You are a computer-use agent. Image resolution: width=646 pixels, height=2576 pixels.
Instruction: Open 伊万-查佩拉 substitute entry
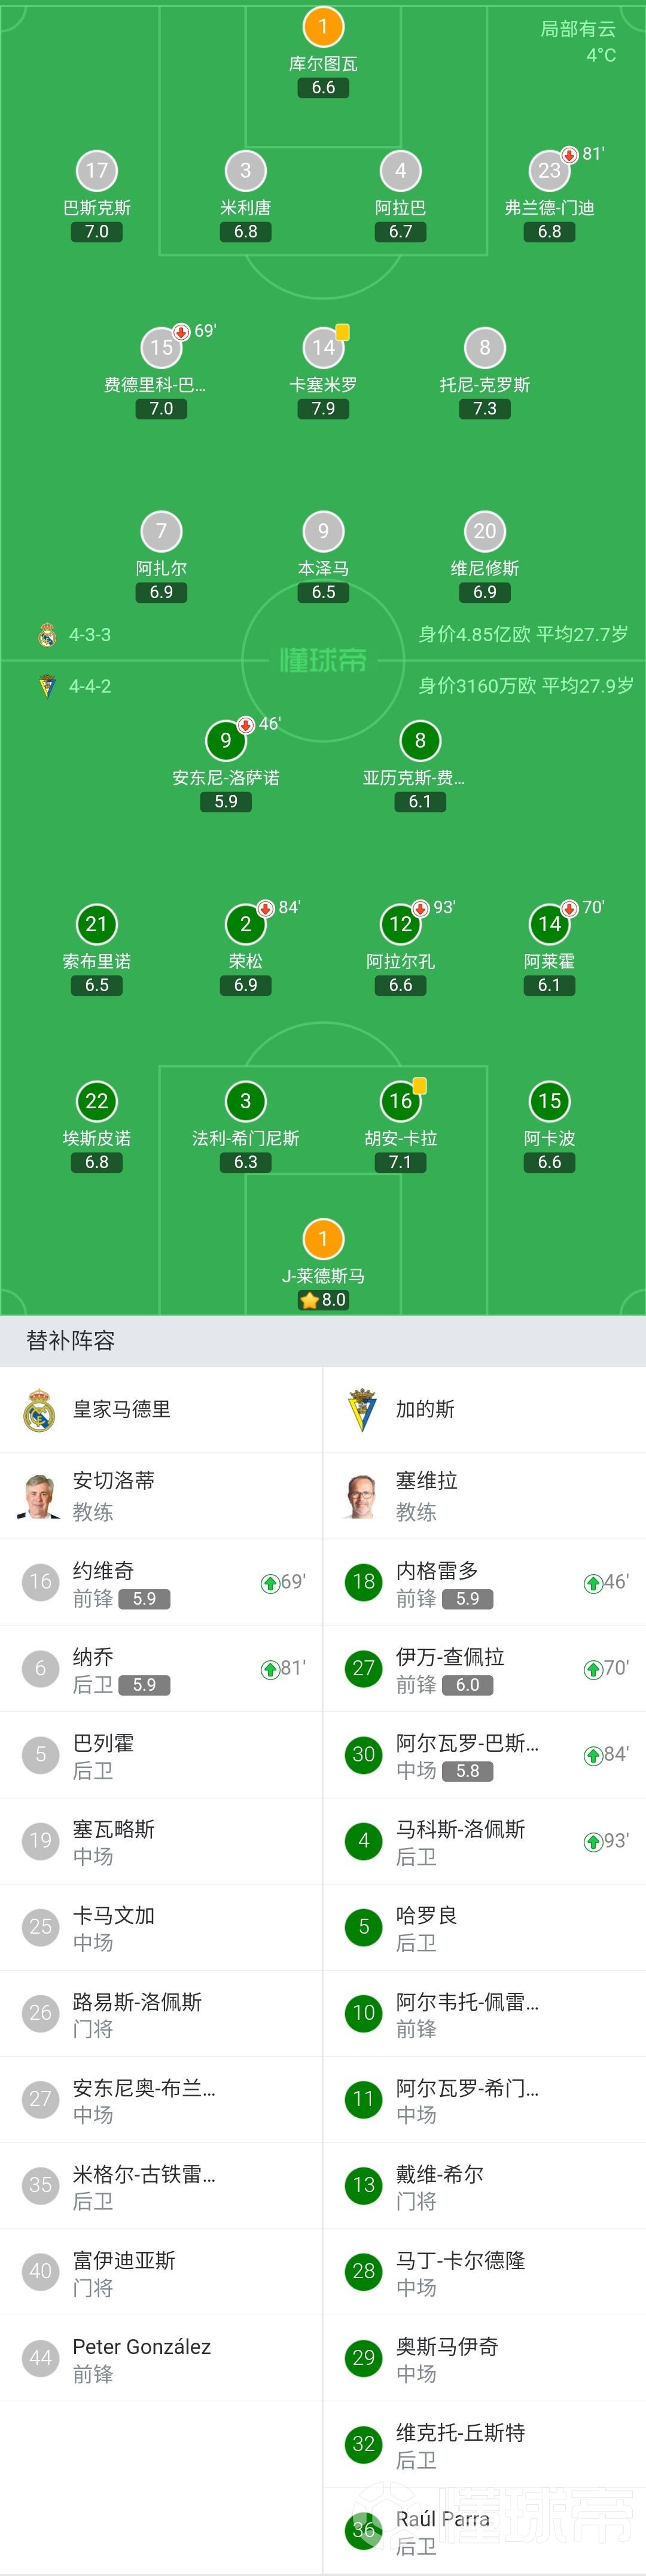click(485, 1668)
